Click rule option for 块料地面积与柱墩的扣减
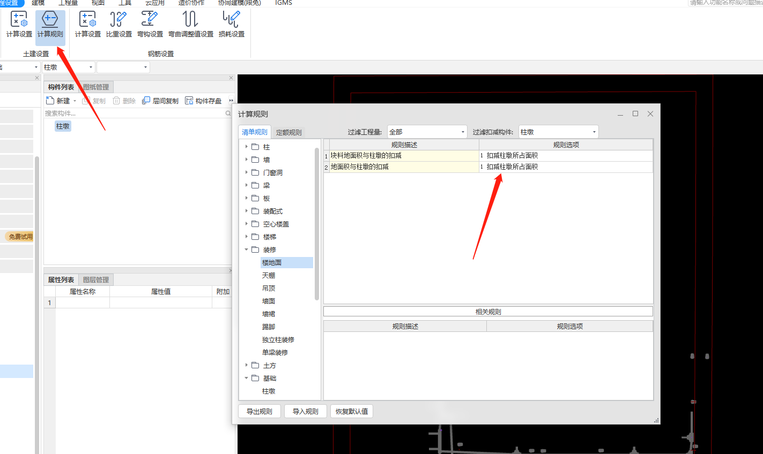 pyautogui.click(x=566, y=155)
